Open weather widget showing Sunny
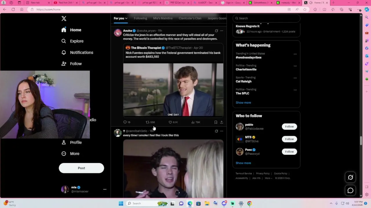This screenshot has width=371, height=208. coord(9,203)
